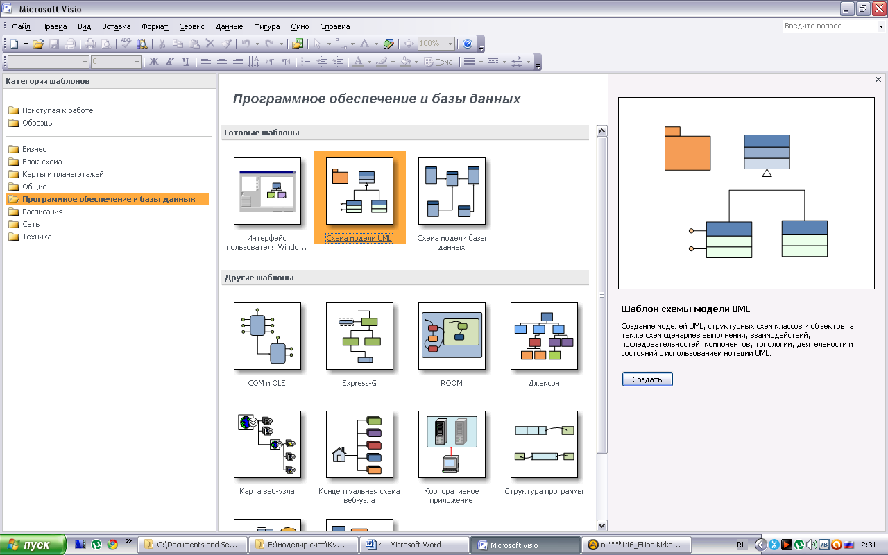This screenshot has height=555, width=888.
Task: Toggle Underline Ч formatting
Action: (185, 62)
